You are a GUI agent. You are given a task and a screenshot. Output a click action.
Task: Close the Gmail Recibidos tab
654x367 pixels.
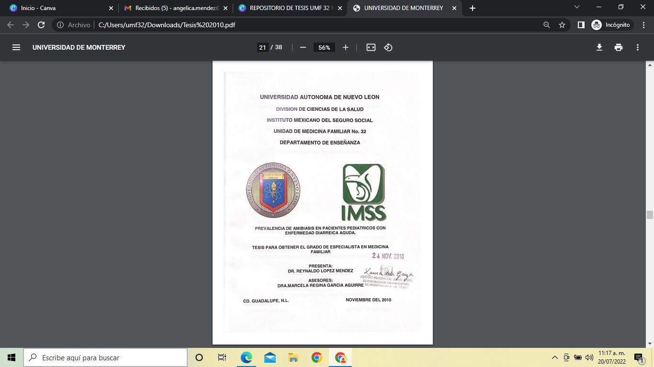(x=226, y=8)
